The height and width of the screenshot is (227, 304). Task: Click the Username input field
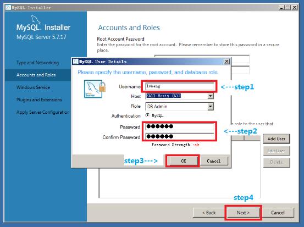[x=180, y=86]
